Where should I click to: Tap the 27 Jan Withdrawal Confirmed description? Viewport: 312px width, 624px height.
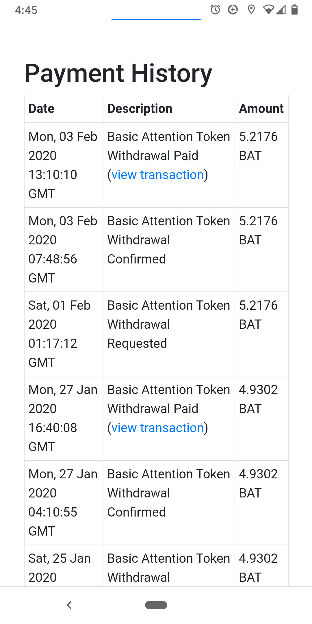pos(139,493)
